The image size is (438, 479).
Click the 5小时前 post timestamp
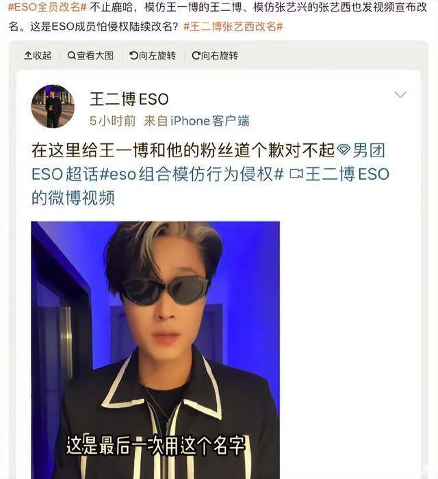[112, 121]
